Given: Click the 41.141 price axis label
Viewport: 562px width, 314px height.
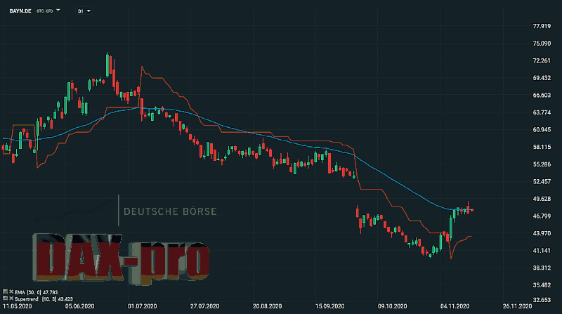Looking at the screenshot, I should point(542,251).
